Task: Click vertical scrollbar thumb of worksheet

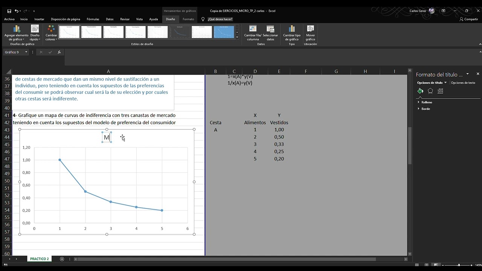Action: tap(410, 146)
